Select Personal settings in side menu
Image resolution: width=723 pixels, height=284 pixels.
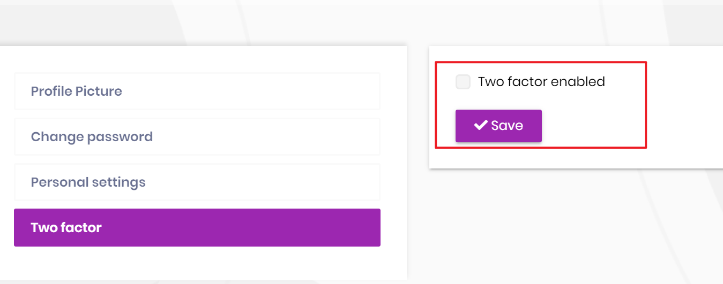197,182
